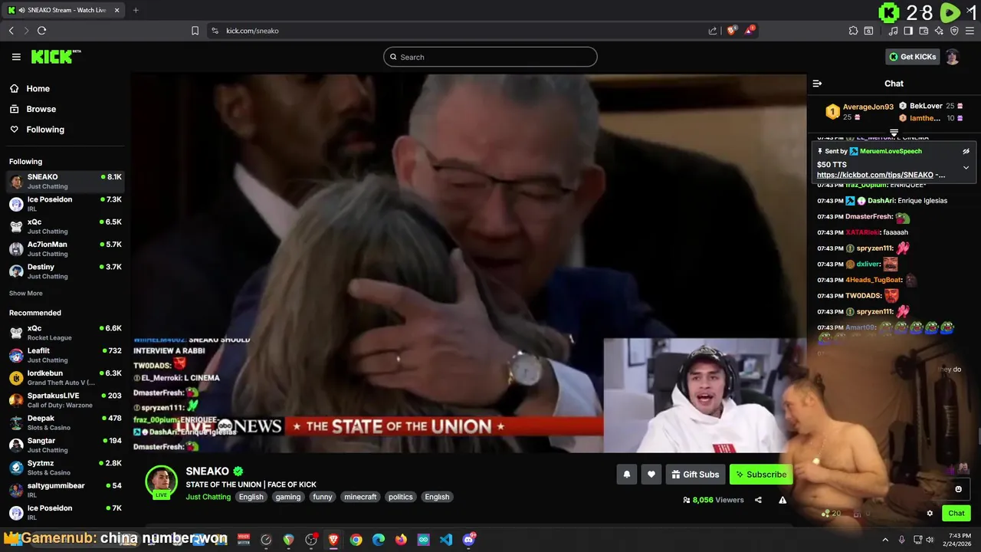Open lordkebun recommended channel
Image resolution: width=981 pixels, height=552 pixels.
[65, 377]
